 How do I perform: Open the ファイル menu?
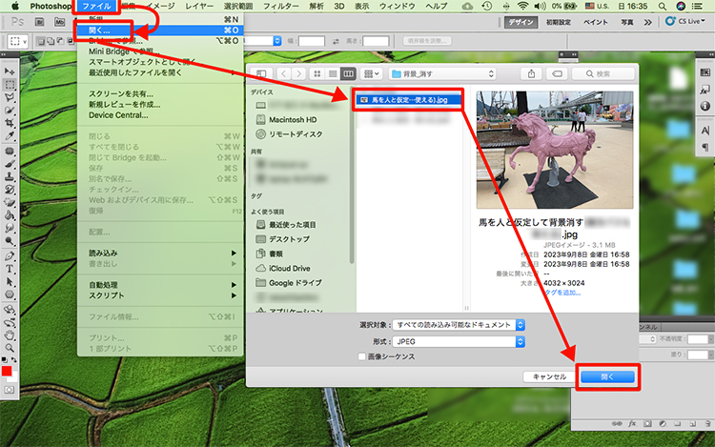click(96, 7)
